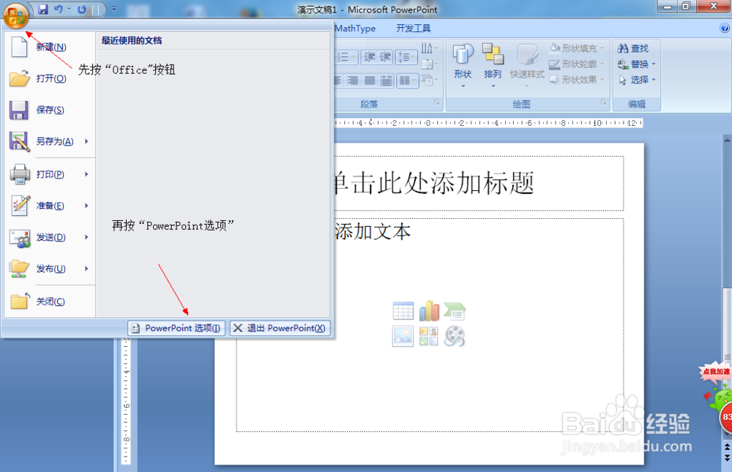Expand the 另存为 submenu arrow
The image size is (732, 472).
click(x=86, y=141)
